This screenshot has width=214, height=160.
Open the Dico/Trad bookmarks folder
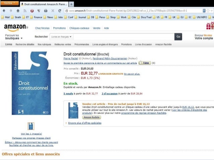click(145, 17)
